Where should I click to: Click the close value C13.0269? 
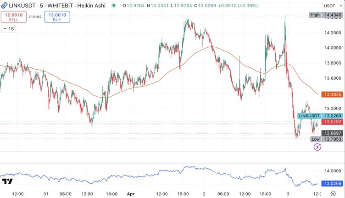pyautogui.click(x=205, y=5)
